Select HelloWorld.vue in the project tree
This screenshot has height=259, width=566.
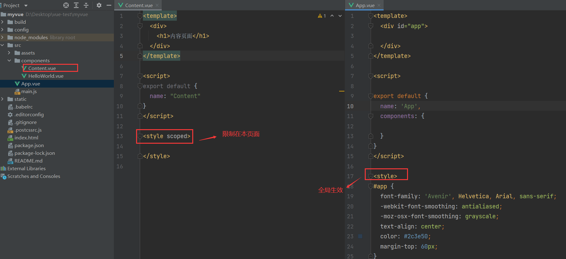(x=46, y=76)
